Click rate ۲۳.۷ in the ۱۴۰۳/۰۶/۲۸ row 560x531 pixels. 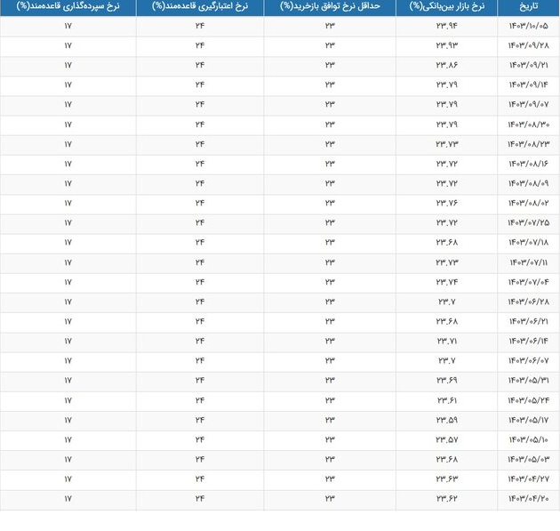tap(447, 302)
